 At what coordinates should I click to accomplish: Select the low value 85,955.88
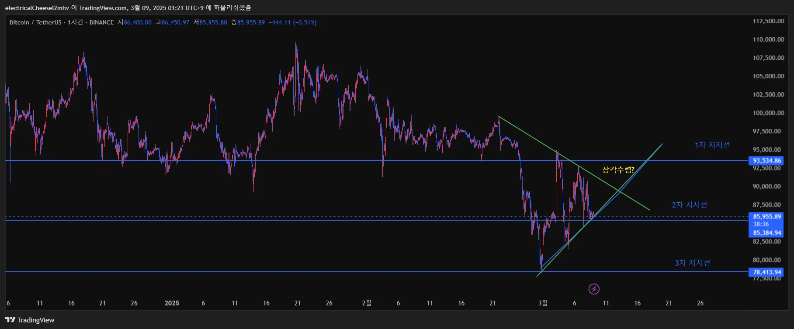213,22
